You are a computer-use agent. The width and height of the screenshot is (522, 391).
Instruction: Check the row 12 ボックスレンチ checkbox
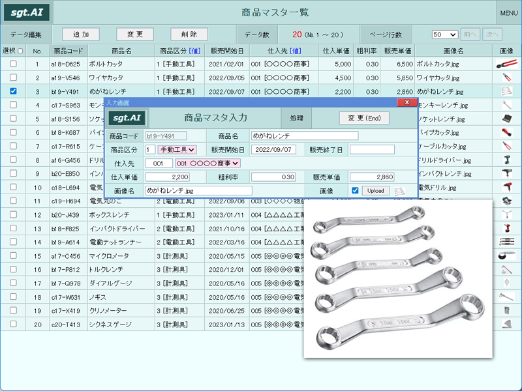[13, 214]
